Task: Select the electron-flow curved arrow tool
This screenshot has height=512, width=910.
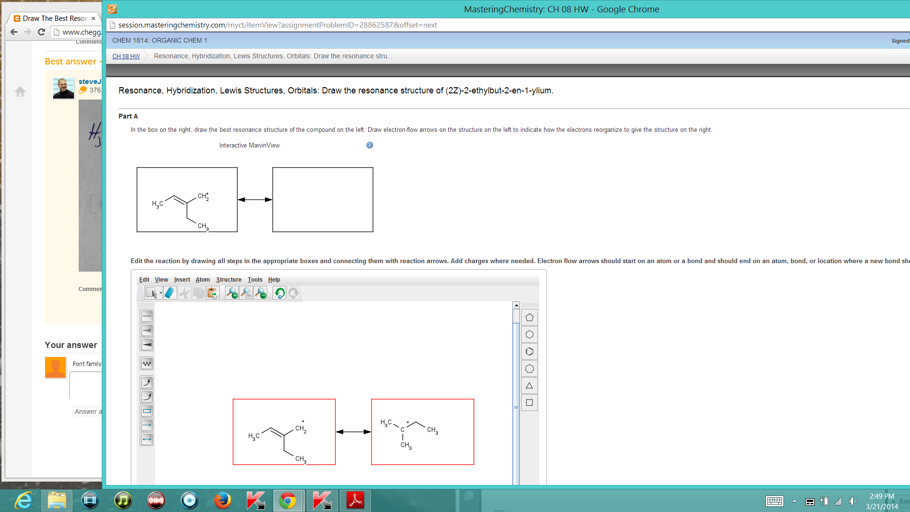Action: pos(146,382)
